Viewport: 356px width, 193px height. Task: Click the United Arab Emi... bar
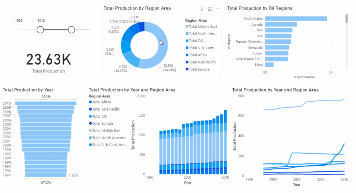coord(277,59)
